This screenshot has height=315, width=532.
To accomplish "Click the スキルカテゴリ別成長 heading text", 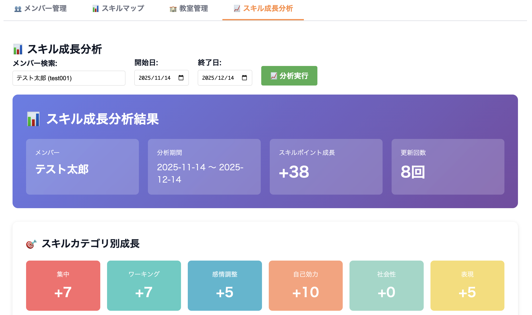I will coord(91,244).
